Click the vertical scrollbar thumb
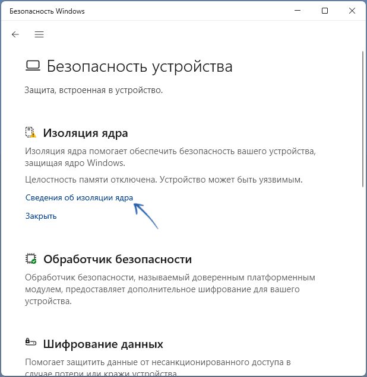 click(363, 119)
